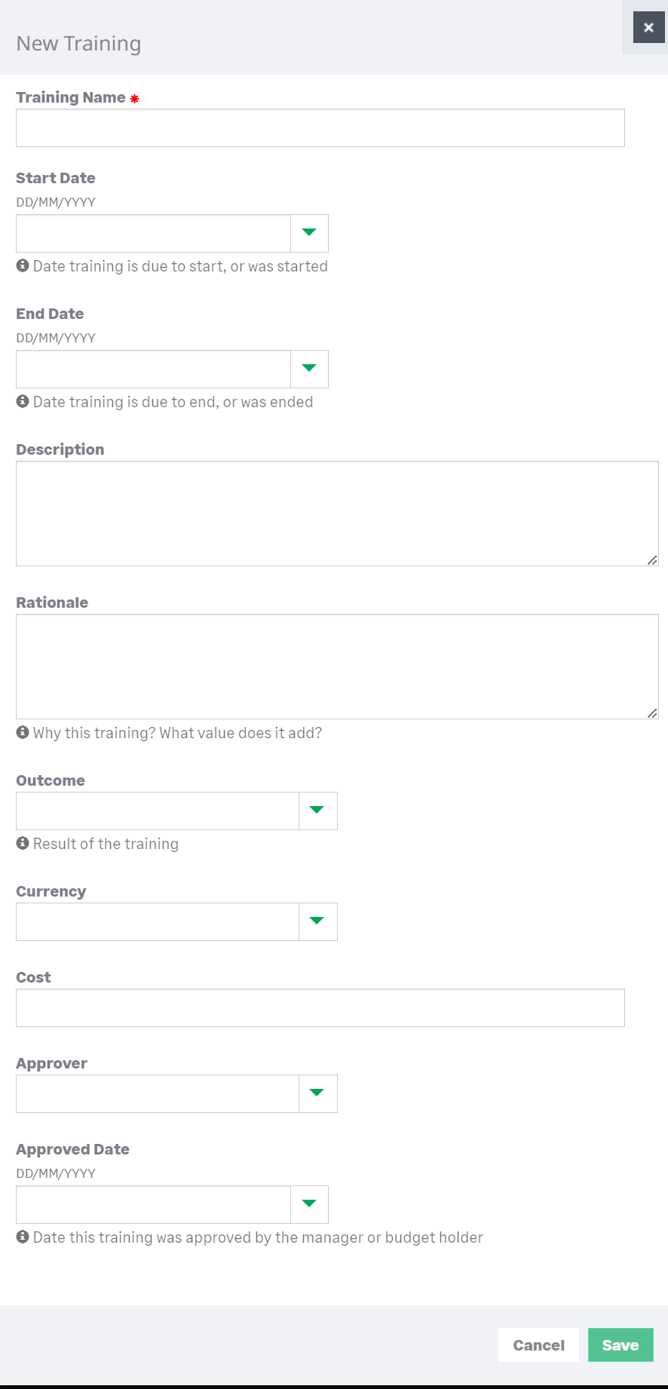
Task: Click the Training Name text field
Action: tap(320, 127)
